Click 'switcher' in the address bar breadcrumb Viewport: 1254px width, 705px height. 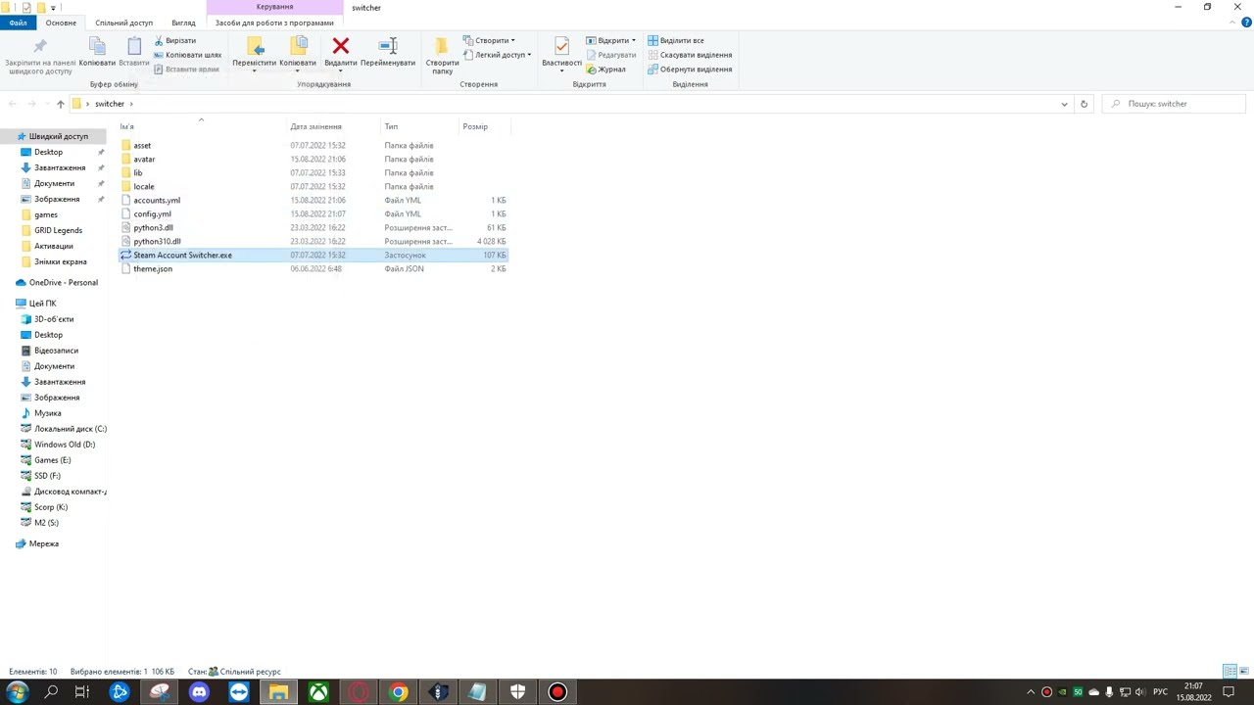coord(110,104)
